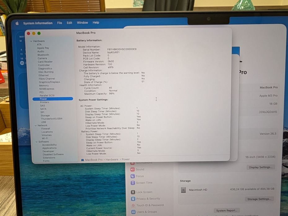Open the Edit menu

tap(69, 23)
